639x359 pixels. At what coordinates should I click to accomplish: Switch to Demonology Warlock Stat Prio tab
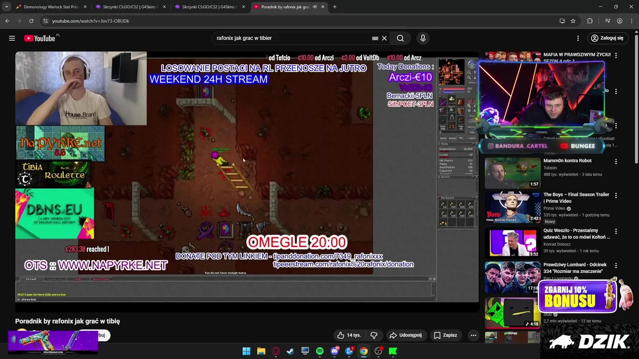[x=51, y=7]
